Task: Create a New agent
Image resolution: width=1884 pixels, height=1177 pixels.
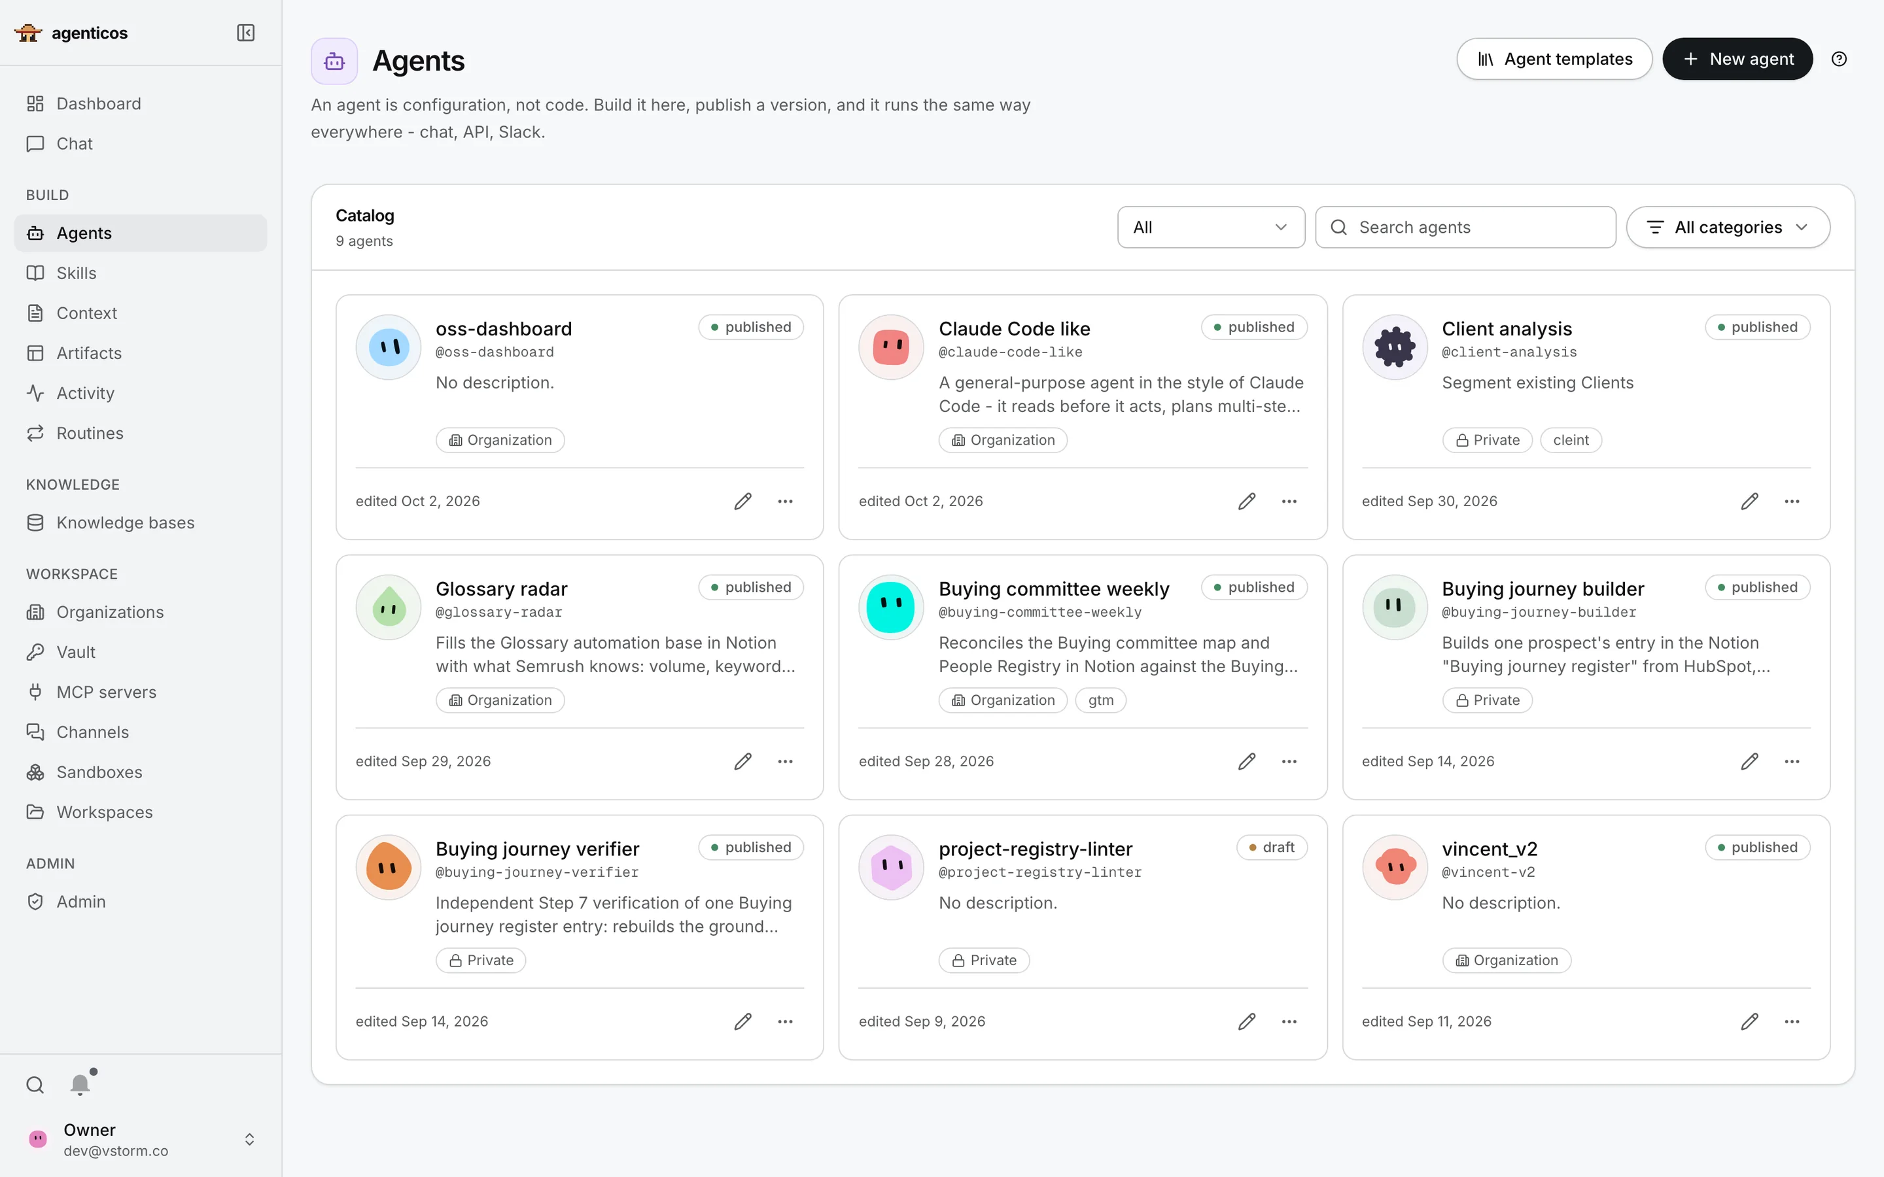Action: click(x=1737, y=59)
